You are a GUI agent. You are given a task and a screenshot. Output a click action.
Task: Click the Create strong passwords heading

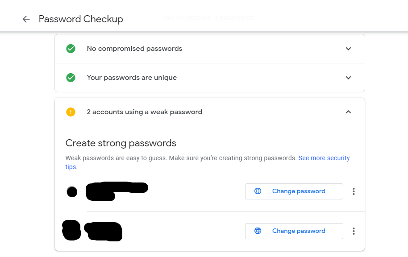click(121, 143)
